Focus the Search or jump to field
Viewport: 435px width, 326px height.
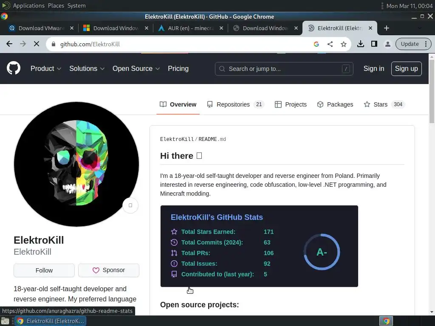pyautogui.click(x=284, y=69)
